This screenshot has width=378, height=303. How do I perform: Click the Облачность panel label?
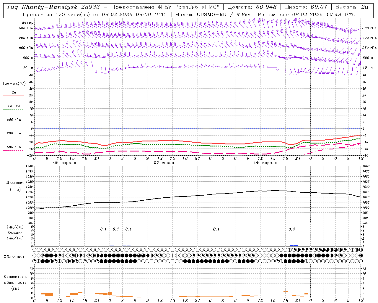[x=15, y=257]
